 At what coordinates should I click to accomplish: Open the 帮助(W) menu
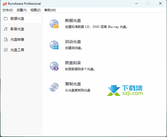coord(50,10)
